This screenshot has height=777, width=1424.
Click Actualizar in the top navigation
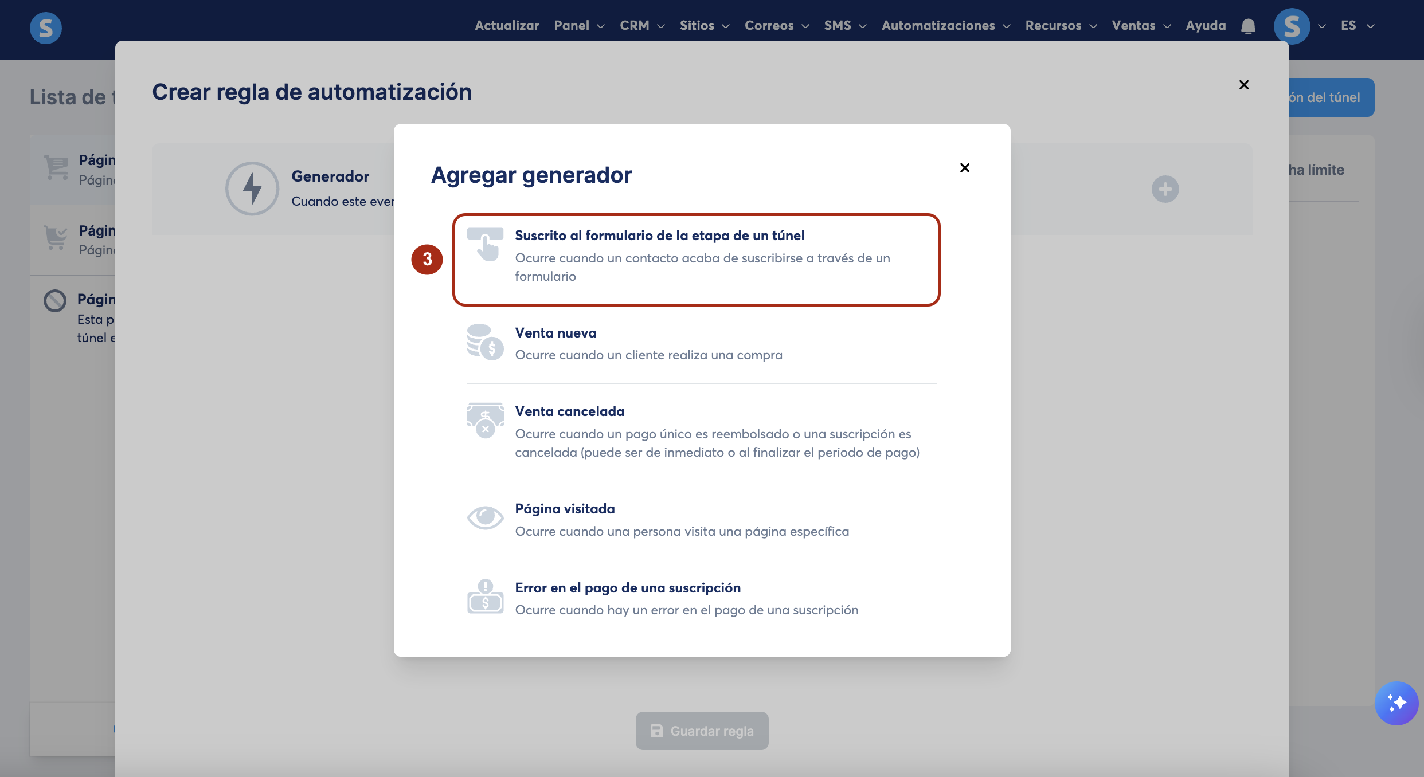click(x=507, y=26)
